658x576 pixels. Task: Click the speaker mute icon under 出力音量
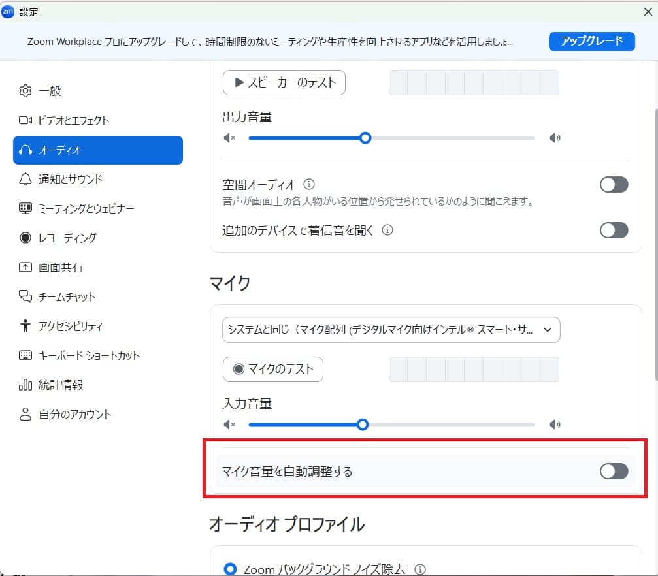tap(229, 138)
